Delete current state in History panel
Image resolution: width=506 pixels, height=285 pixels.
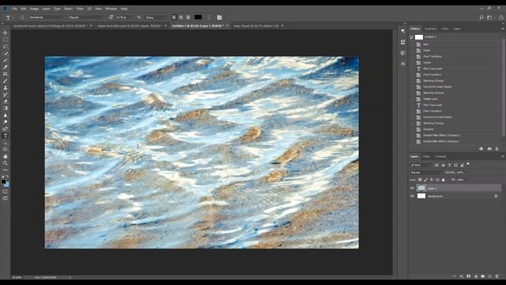point(497,149)
